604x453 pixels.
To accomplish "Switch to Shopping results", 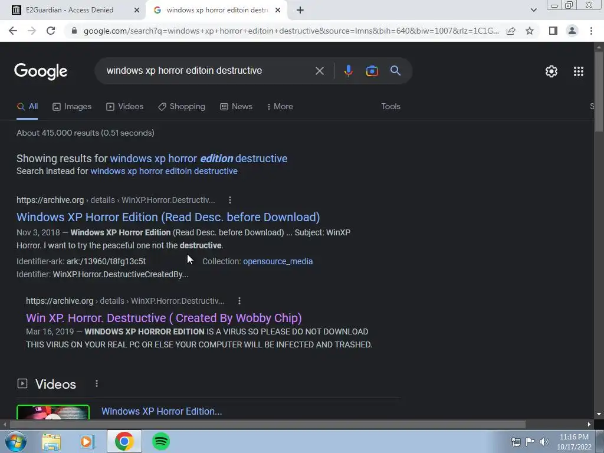I will [x=182, y=107].
